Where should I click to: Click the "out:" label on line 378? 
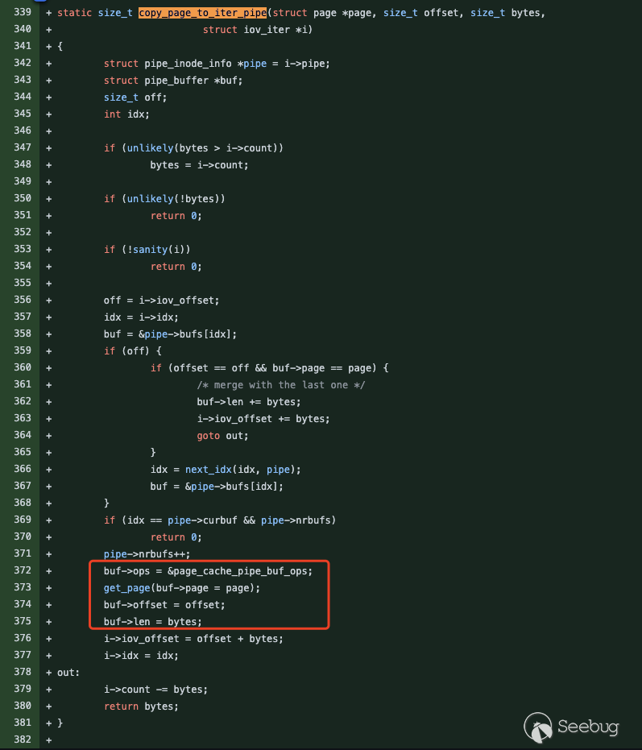(68, 672)
